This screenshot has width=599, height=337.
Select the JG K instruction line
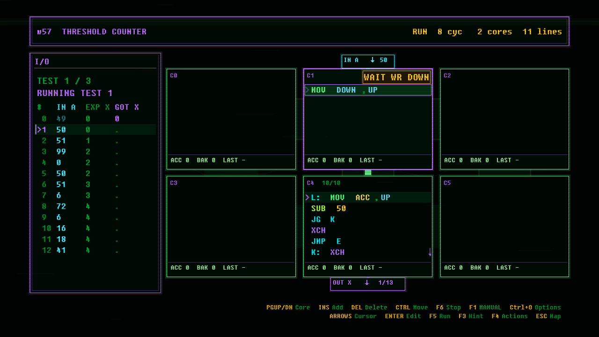(x=368, y=220)
